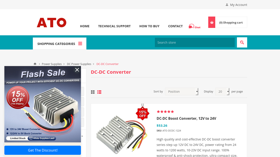Click the shopping cart basket icon
280x157 pixels.
(212, 22)
